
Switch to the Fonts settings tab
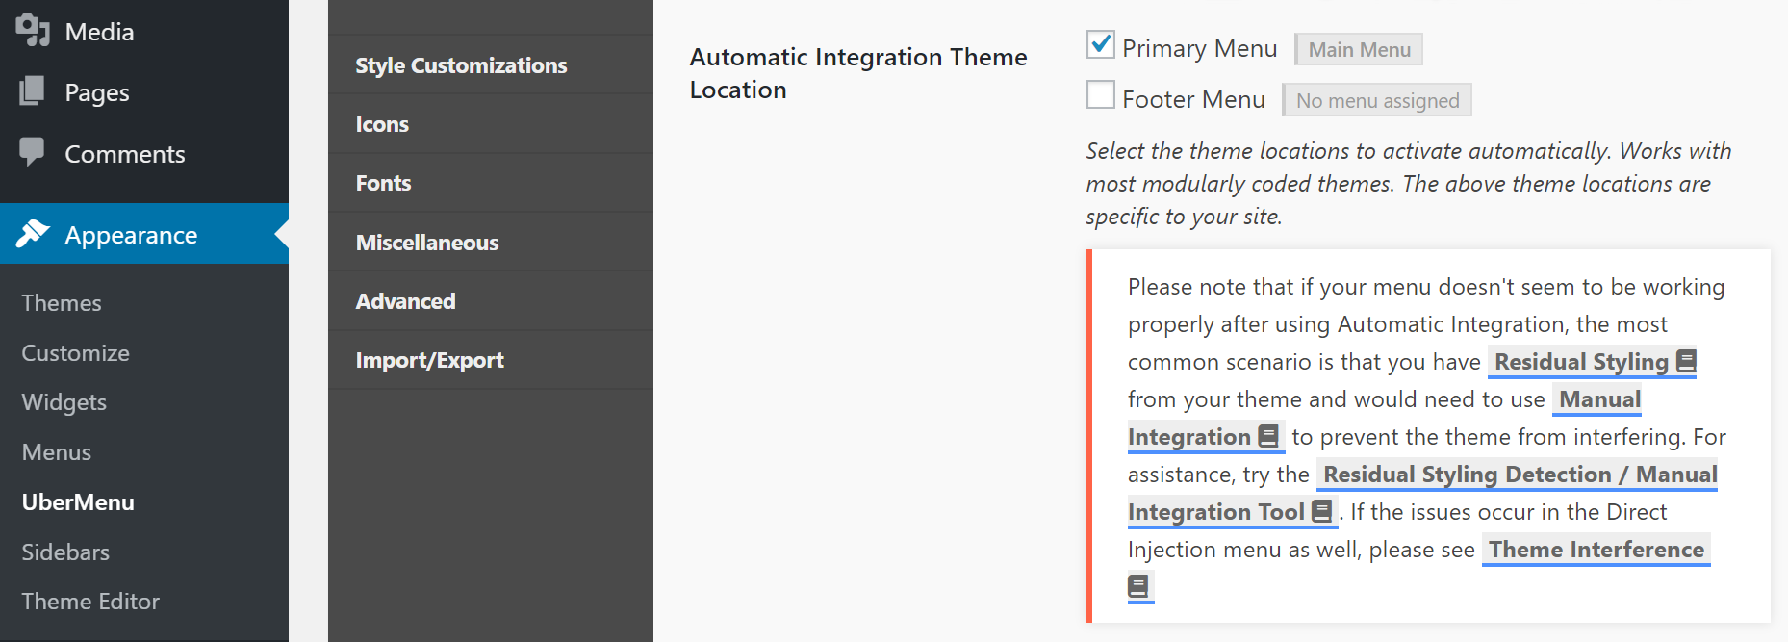pyautogui.click(x=383, y=183)
